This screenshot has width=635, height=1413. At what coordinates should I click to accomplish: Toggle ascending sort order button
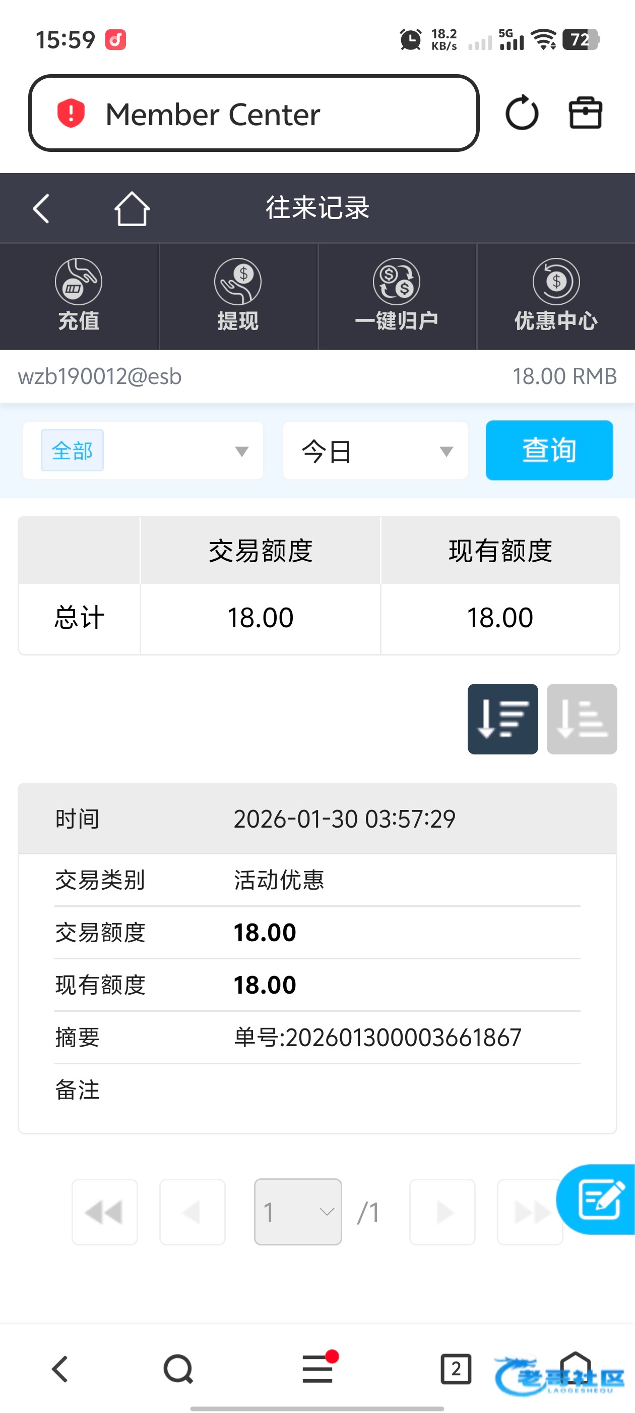tap(581, 719)
